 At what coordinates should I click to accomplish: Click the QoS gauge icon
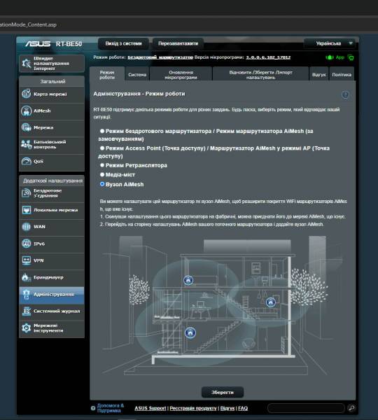tap(27, 161)
